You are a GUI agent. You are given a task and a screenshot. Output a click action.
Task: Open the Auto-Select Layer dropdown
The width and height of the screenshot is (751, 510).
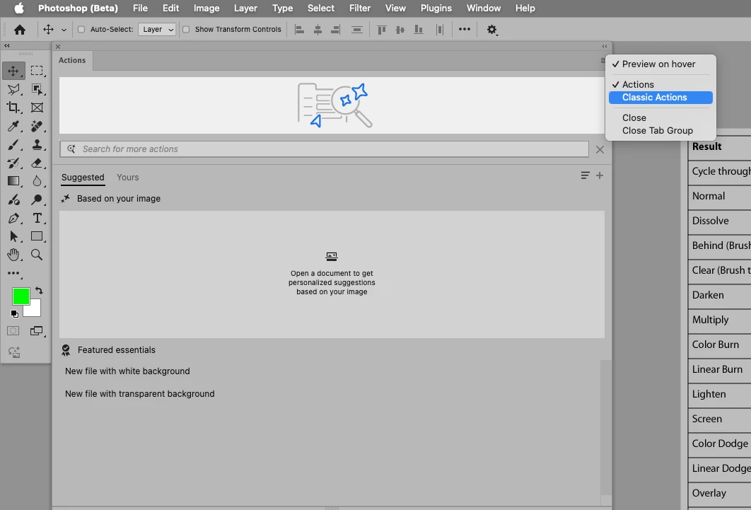[157, 29]
